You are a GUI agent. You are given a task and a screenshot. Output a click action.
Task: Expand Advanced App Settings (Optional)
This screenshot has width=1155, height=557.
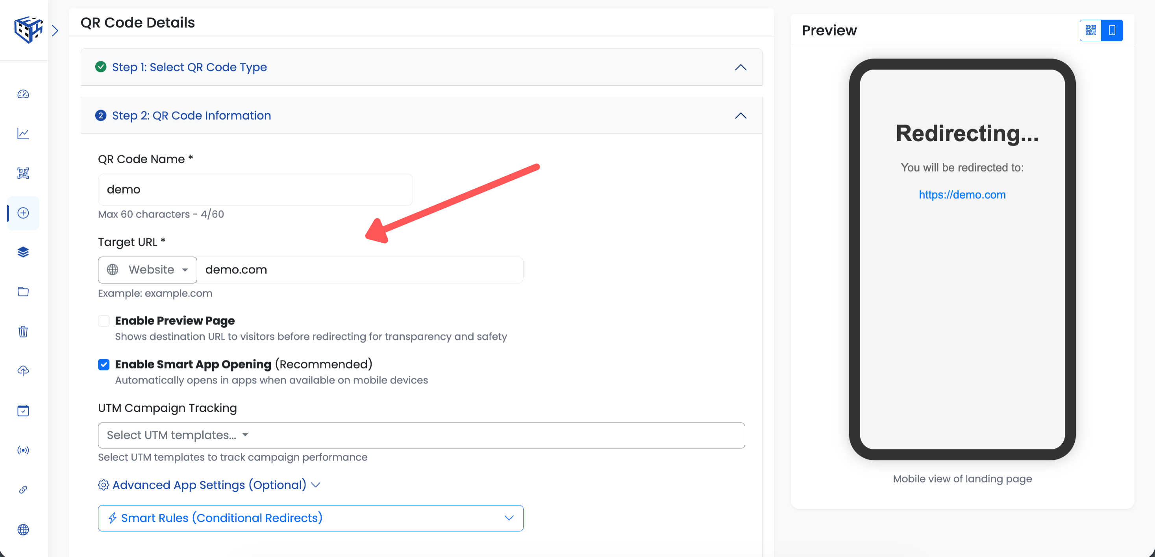[x=209, y=485]
